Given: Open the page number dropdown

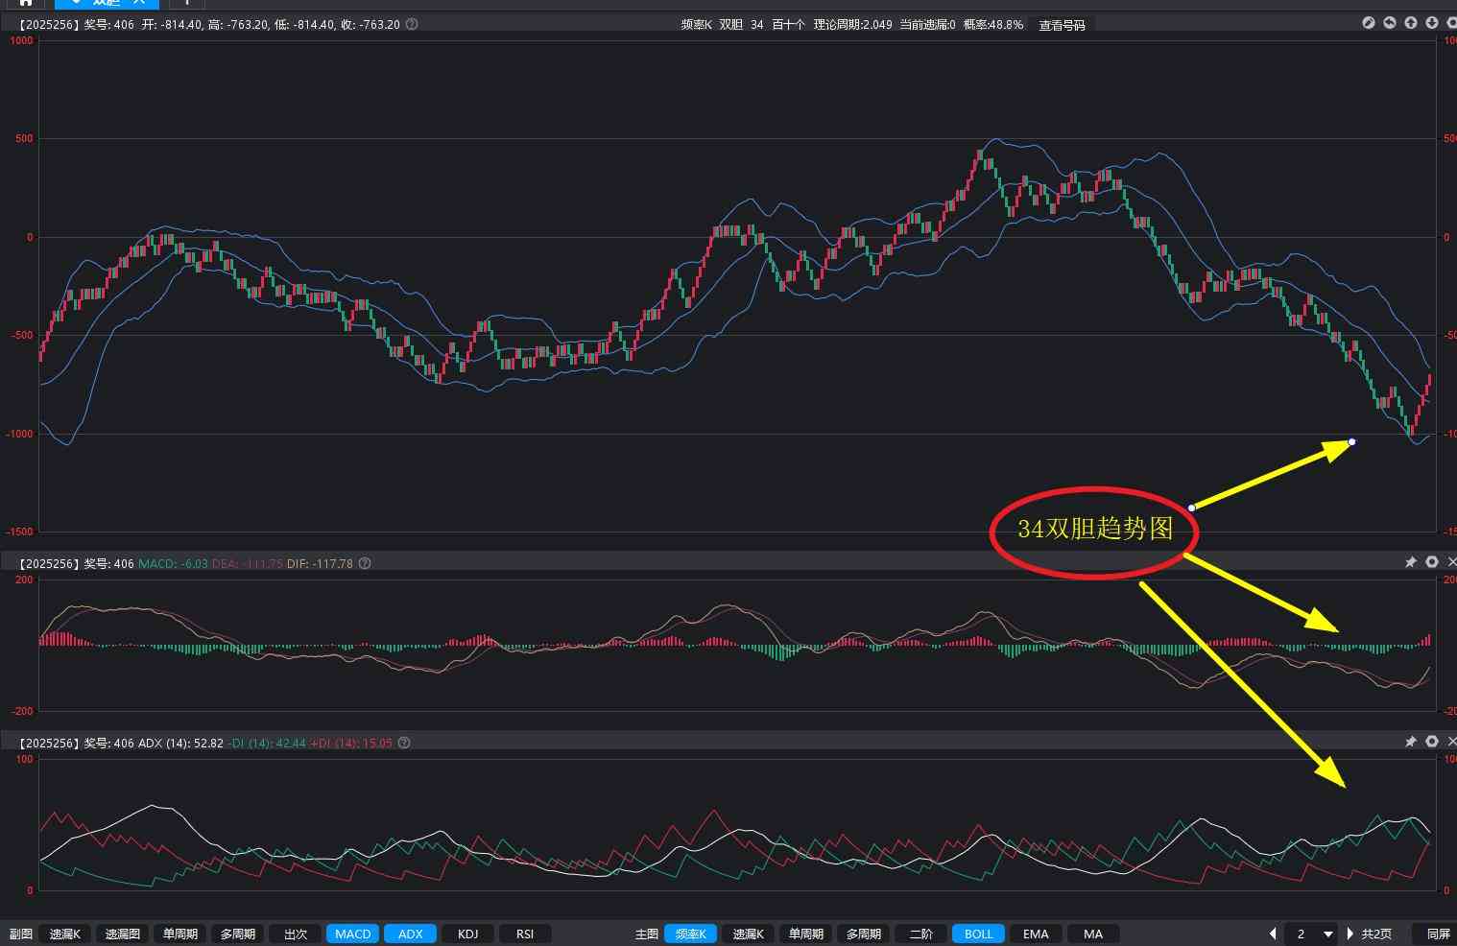Looking at the screenshot, I should click(1328, 934).
